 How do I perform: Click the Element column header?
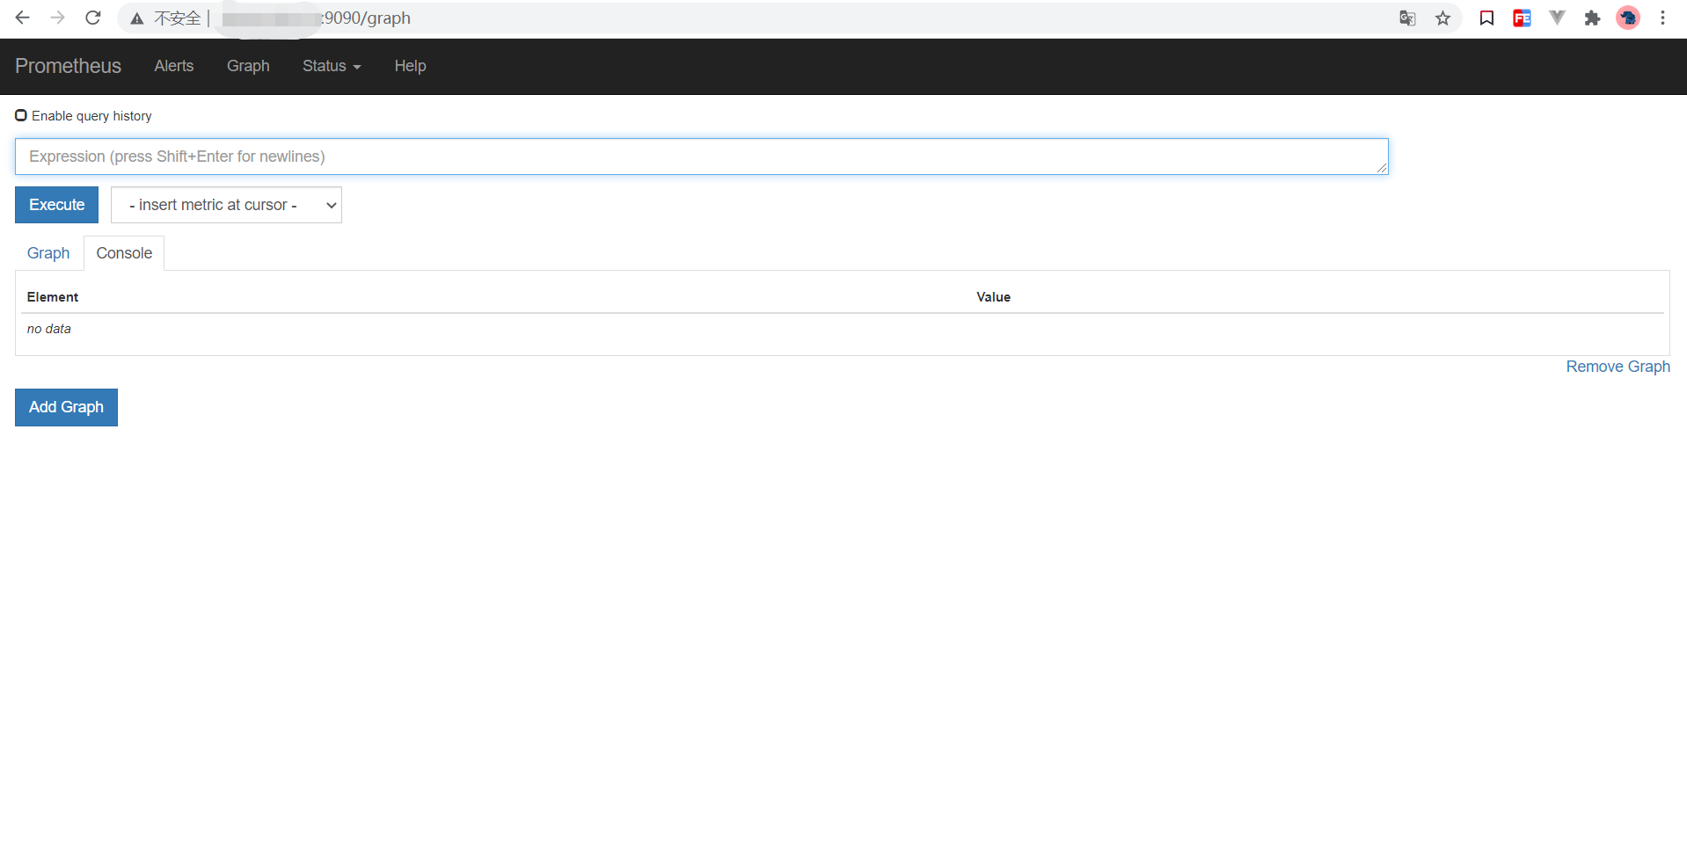tap(53, 297)
